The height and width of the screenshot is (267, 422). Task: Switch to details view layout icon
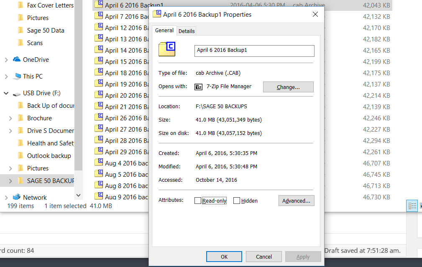412,206
